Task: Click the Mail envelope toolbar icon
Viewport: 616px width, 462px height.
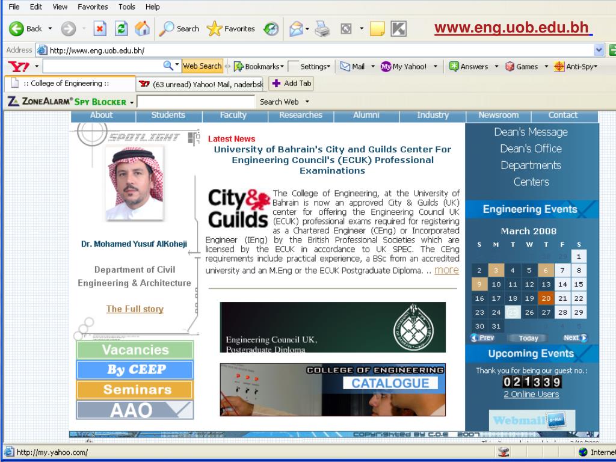Action: [296, 29]
